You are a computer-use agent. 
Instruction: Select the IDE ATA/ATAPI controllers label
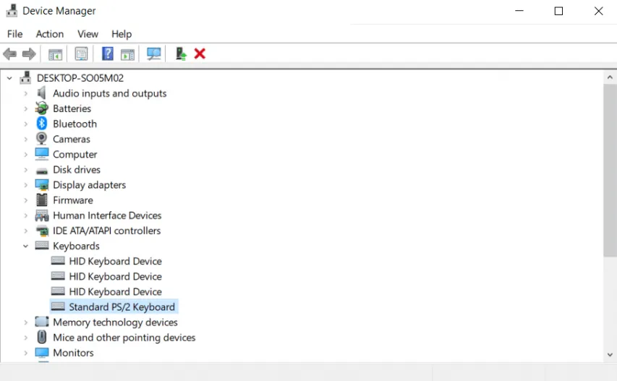click(106, 231)
